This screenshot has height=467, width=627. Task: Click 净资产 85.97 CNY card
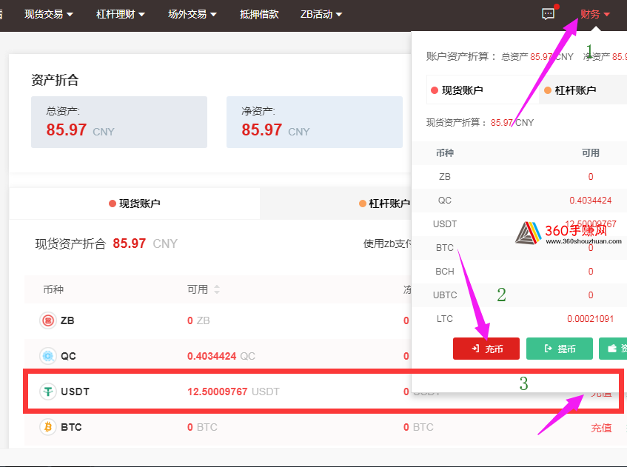[x=315, y=122]
